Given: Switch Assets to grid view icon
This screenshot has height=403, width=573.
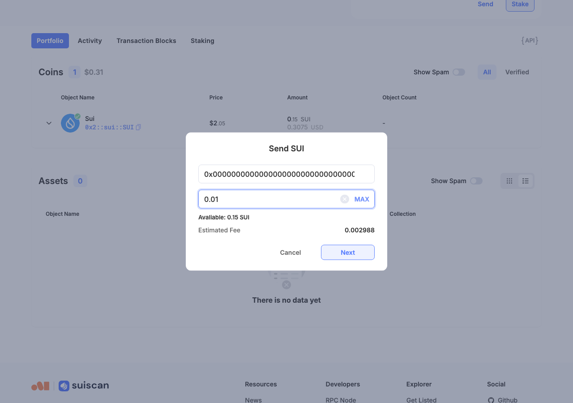Looking at the screenshot, I should (509, 181).
